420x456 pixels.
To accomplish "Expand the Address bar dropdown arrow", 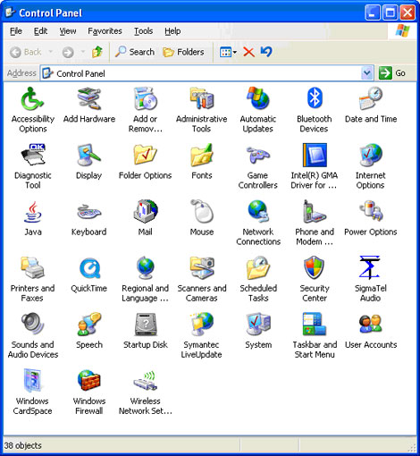I will [x=367, y=73].
